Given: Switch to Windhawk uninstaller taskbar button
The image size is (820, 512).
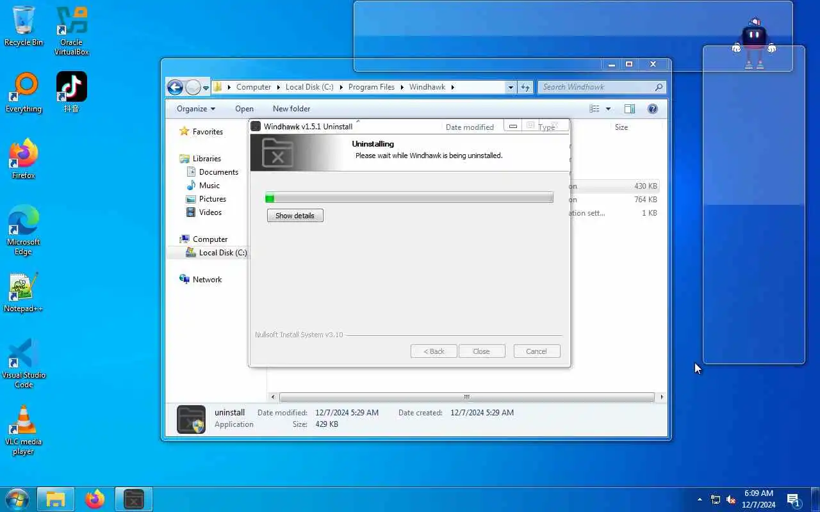Looking at the screenshot, I should 134,499.
